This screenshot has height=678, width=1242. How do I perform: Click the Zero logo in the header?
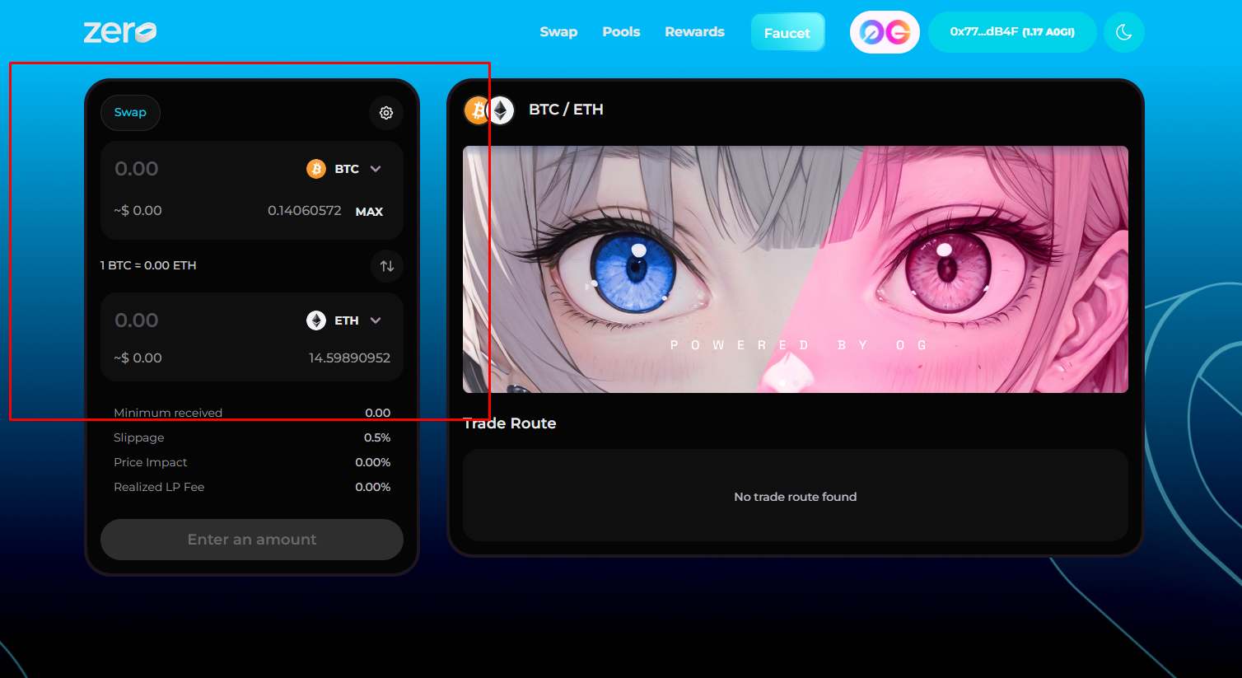click(120, 32)
